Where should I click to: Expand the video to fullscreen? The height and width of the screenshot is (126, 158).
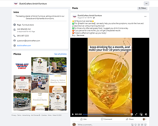coord(136,114)
